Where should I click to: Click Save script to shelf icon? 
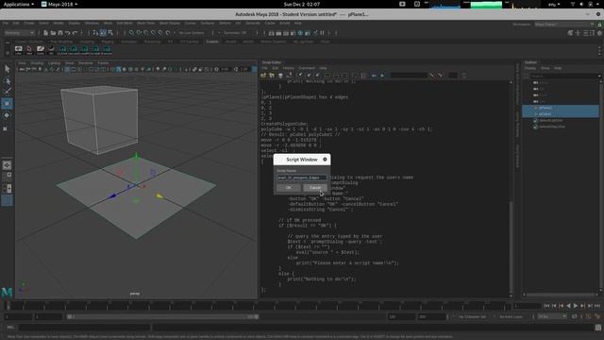[289, 76]
